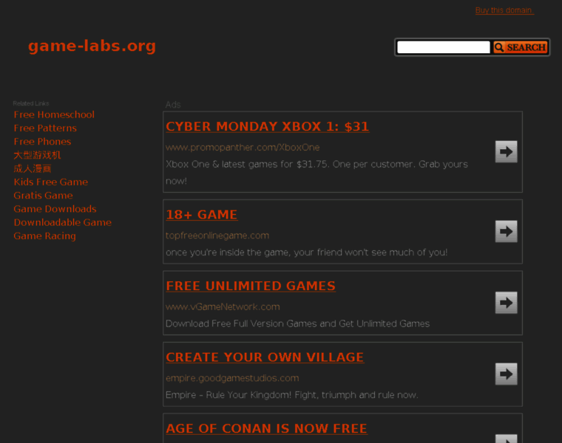Click arrow icon beside 18+ Game ad
Viewport: 562px width, 443px height.
tap(506, 231)
